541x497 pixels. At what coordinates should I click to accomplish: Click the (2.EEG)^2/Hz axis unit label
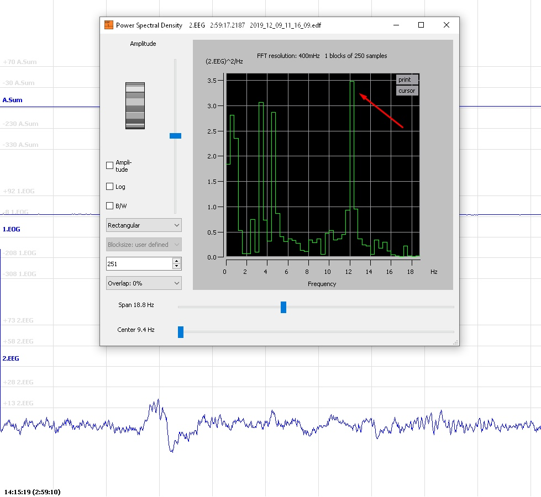click(x=224, y=61)
